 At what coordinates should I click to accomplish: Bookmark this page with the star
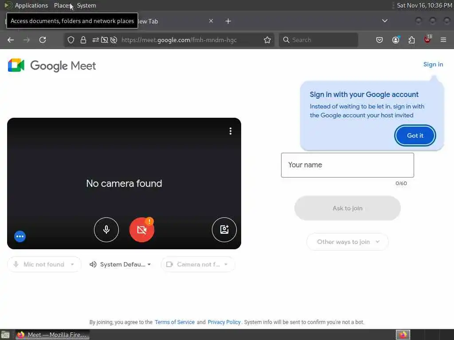coord(267,40)
